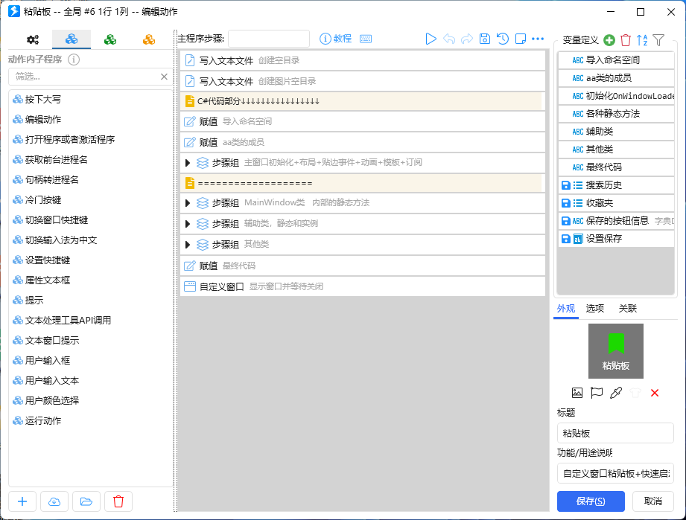The height and width of the screenshot is (520, 686).
Task: Select the 保存的按钮信息 variable
Action: [x=616, y=221]
